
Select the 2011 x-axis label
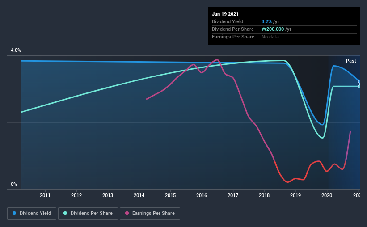[45, 195]
